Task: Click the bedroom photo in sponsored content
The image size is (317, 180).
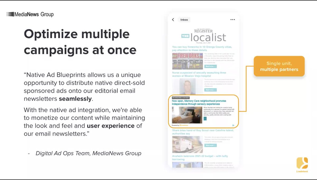Action: 187,115
